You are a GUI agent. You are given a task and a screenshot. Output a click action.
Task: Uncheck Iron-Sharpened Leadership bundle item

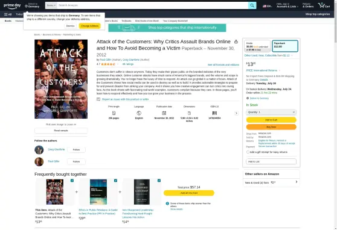(x=159, y=181)
